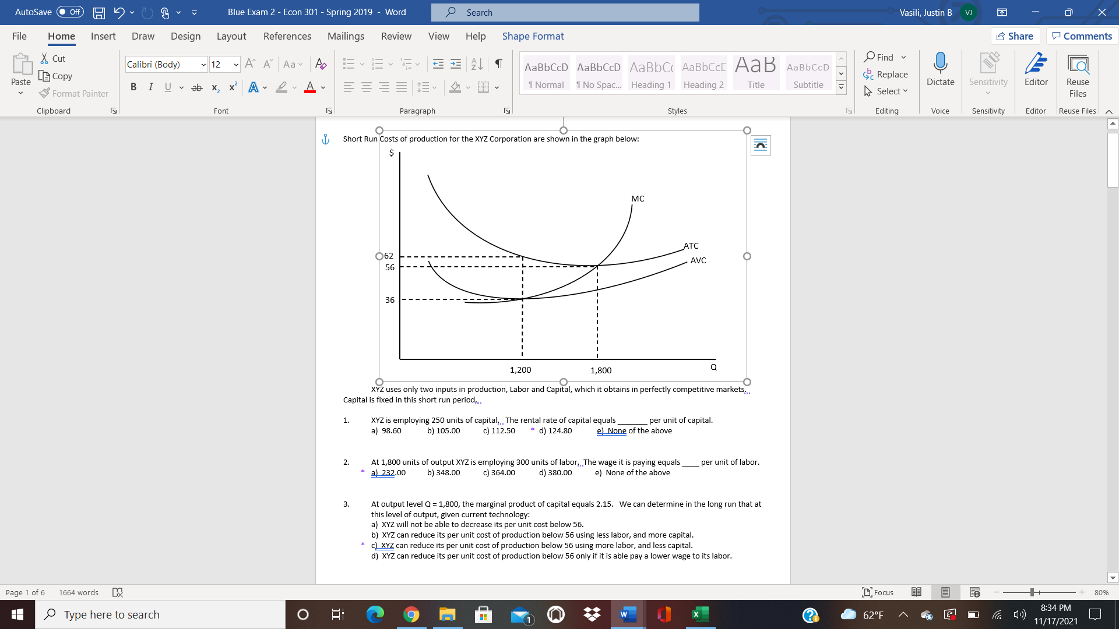This screenshot has height=629, width=1119.
Task: Click the Layout Options icon beside the graph
Action: (x=761, y=145)
